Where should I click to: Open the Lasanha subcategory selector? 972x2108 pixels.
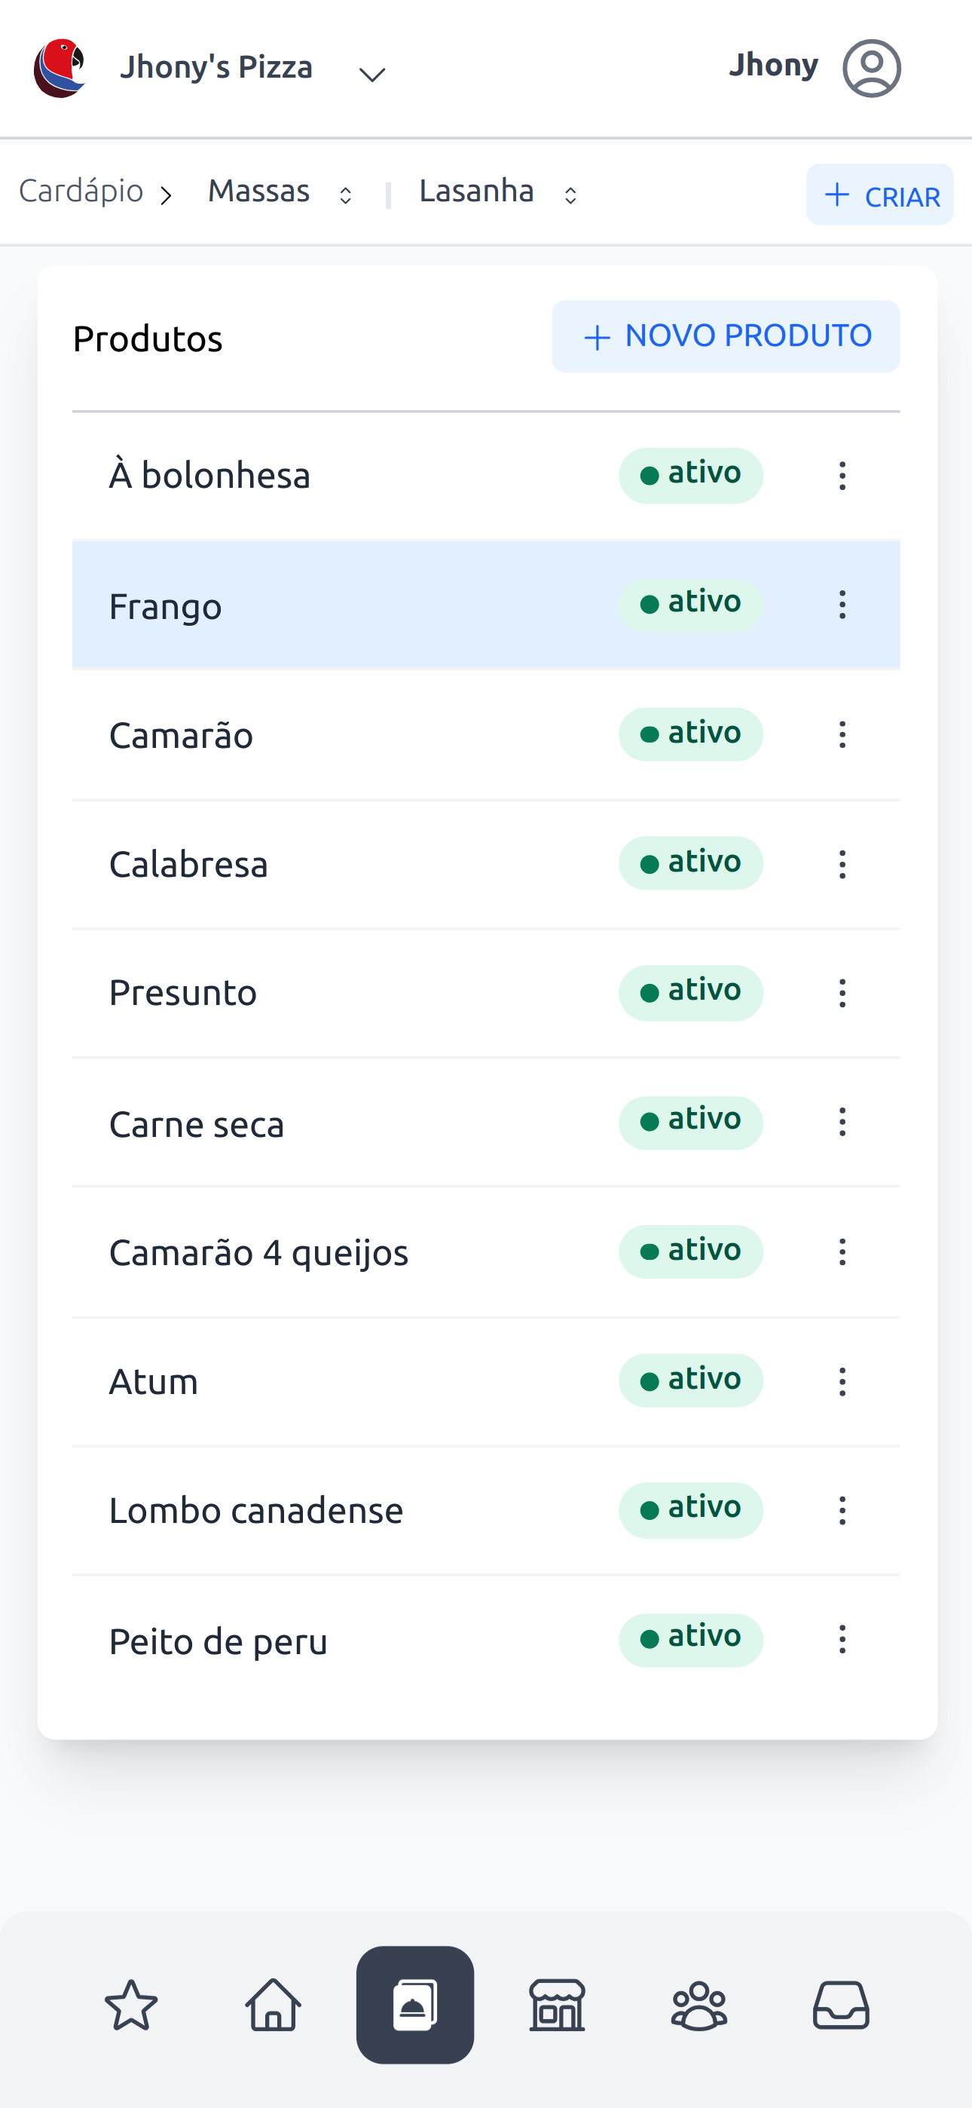tap(497, 192)
